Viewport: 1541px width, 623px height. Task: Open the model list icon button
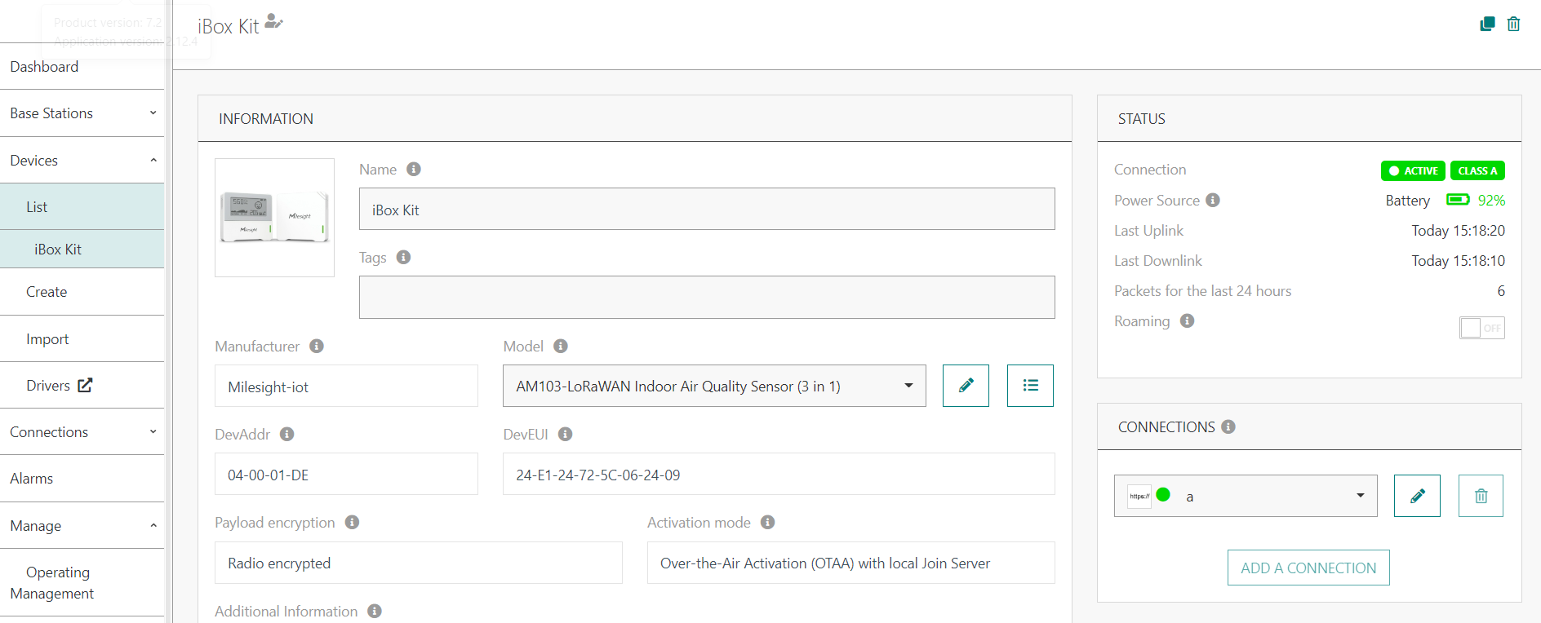click(1030, 386)
